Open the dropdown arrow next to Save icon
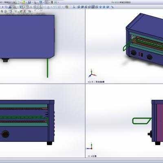The width and height of the screenshot is (163, 163). pos(32,2)
